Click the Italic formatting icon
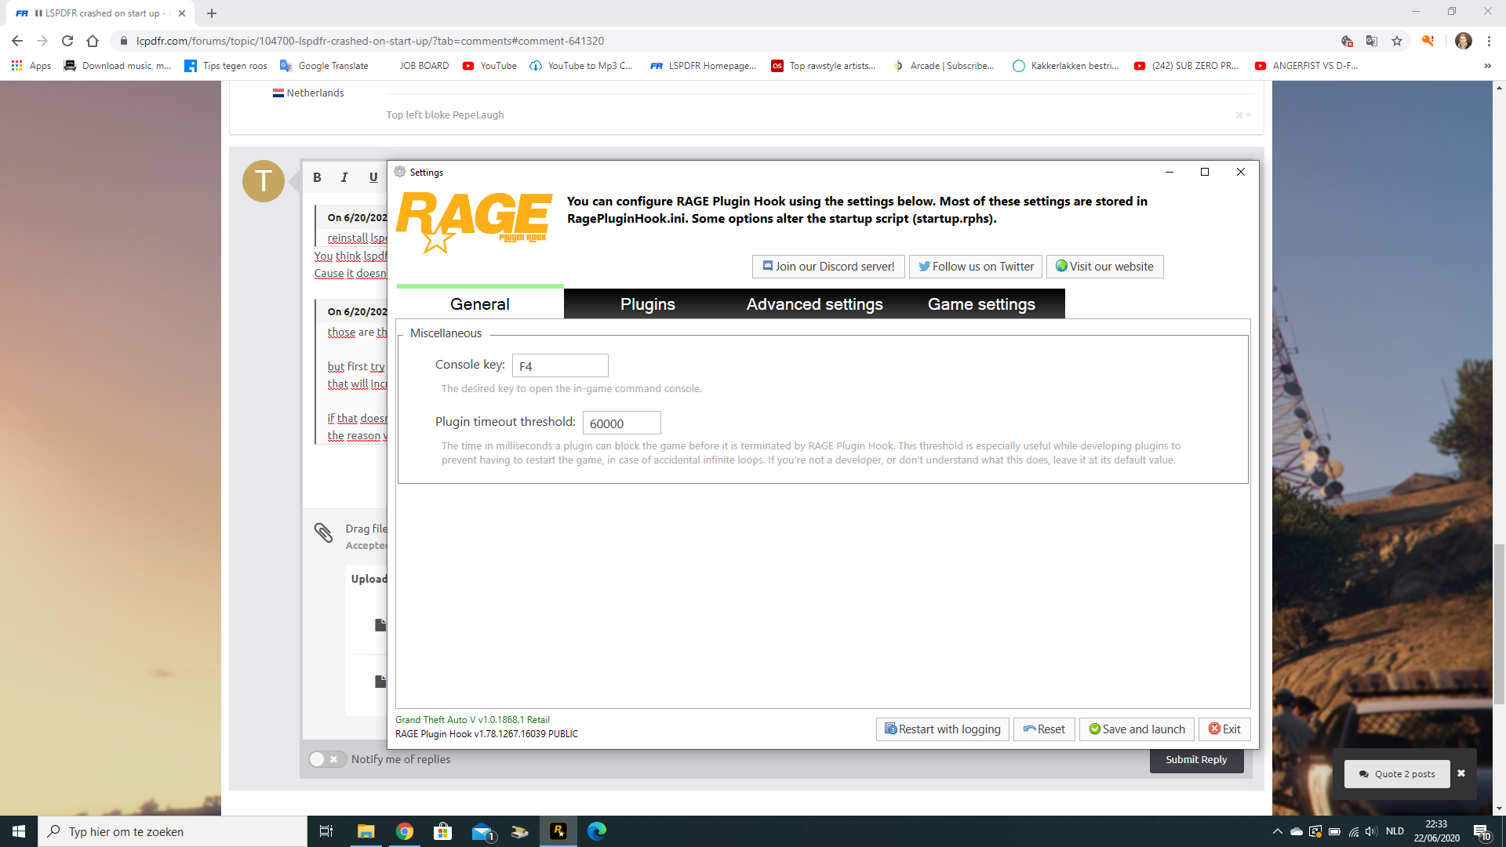The image size is (1506, 847). tap(344, 177)
